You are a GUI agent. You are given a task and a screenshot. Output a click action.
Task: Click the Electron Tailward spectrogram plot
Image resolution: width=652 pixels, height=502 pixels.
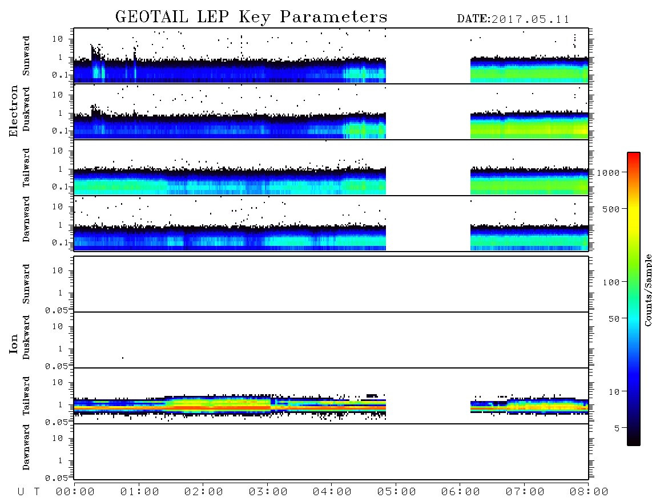coord(331,168)
